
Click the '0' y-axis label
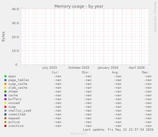16,65
